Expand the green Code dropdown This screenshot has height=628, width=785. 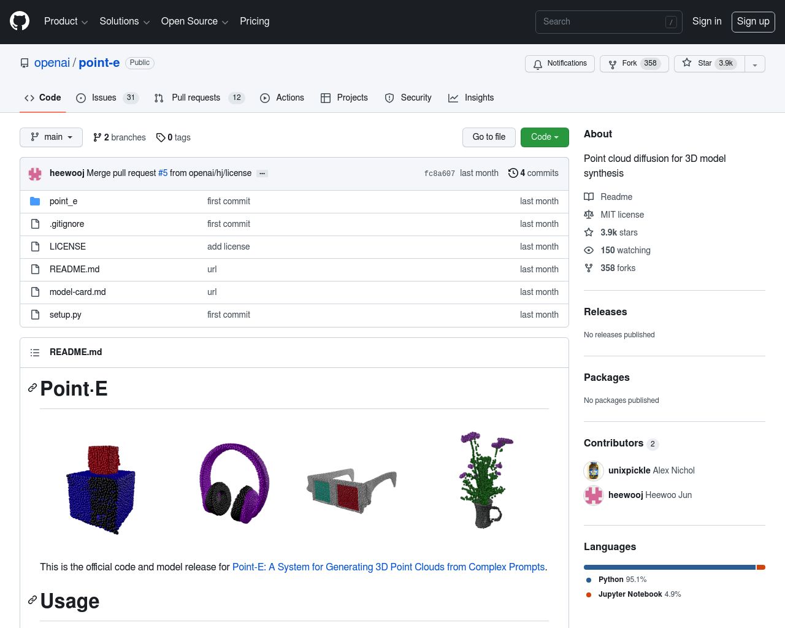(x=545, y=137)
